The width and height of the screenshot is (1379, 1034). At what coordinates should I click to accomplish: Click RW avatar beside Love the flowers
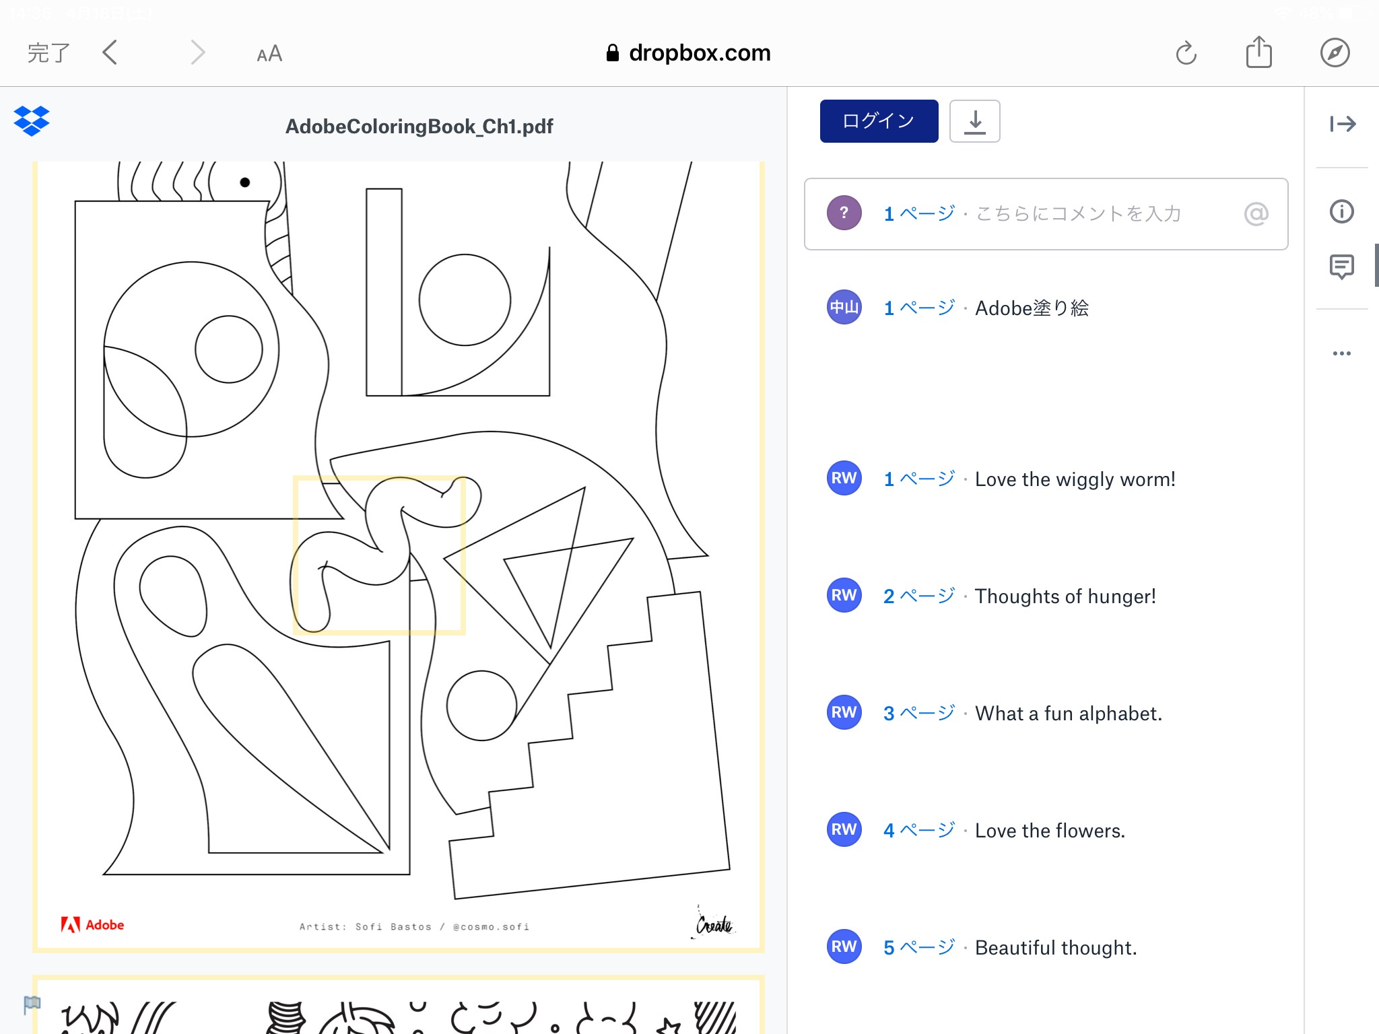point(844,829)
